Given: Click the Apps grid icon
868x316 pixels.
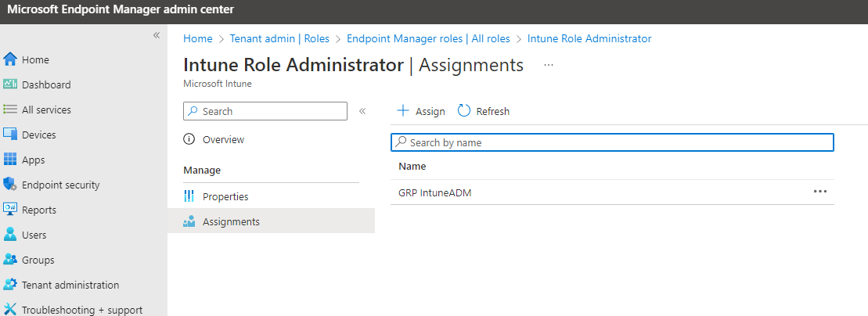Looking at the screenshot, I should pos(10,160).
